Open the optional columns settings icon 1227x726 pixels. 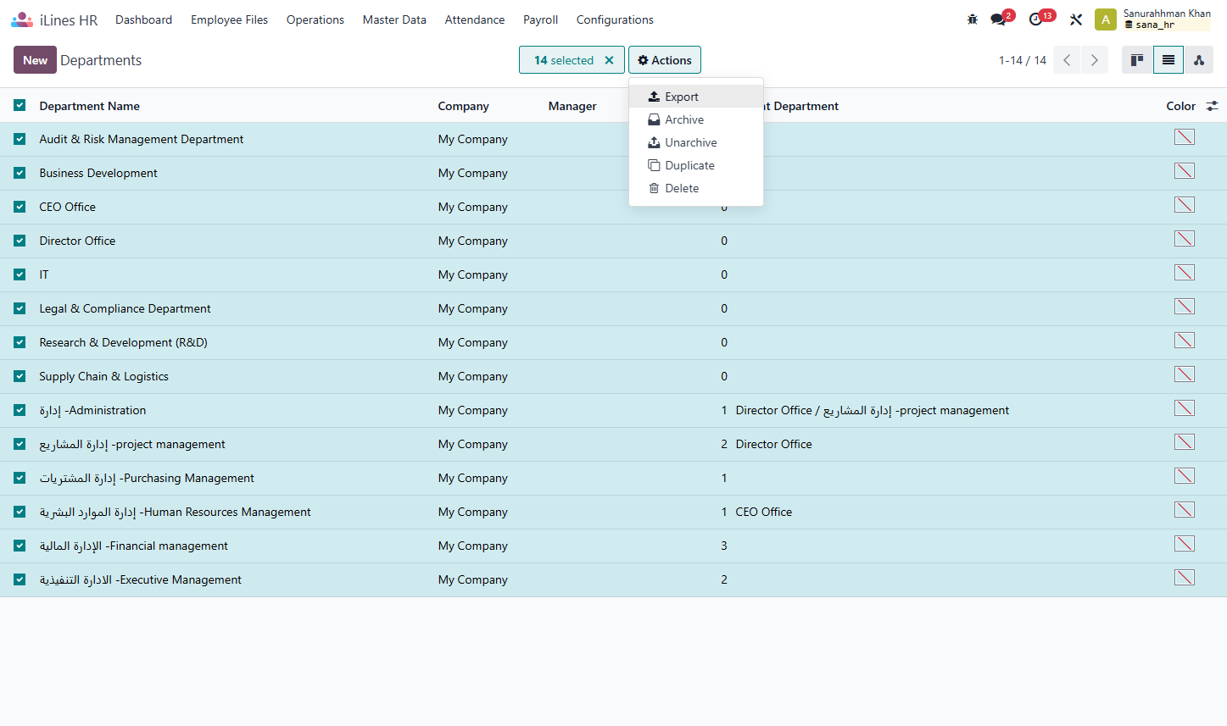coord(1213,106)
